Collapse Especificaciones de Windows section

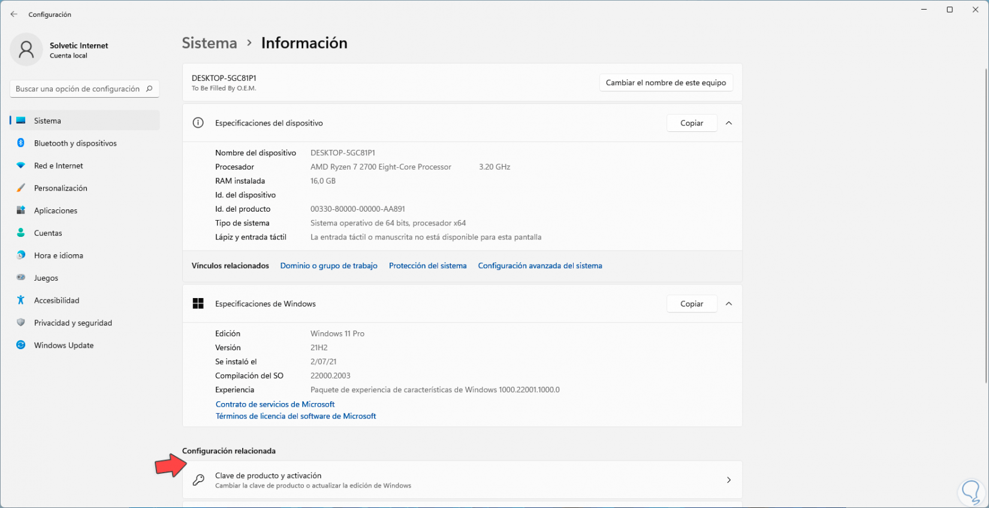(x=729, y=303)
